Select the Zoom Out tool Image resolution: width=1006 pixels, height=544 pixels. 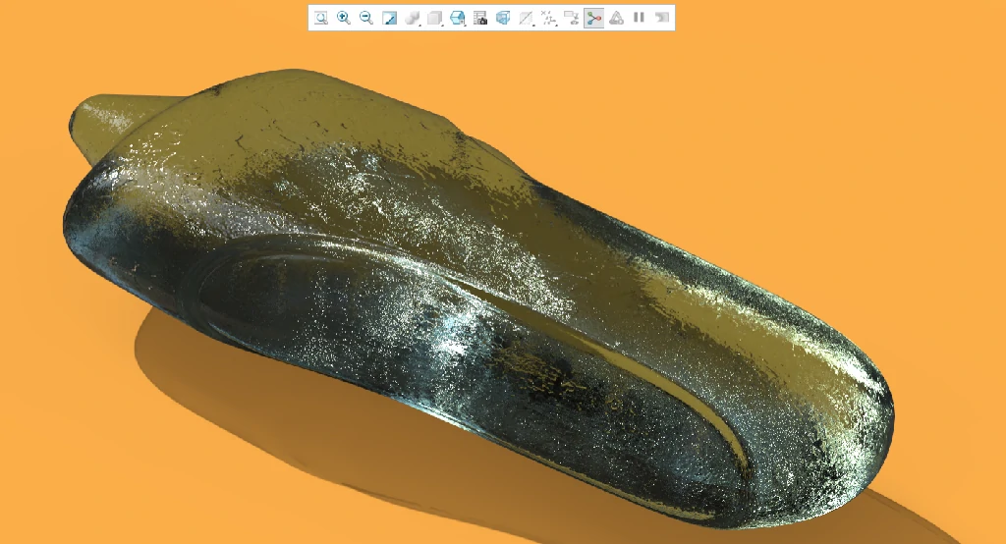tap(366, 18)
